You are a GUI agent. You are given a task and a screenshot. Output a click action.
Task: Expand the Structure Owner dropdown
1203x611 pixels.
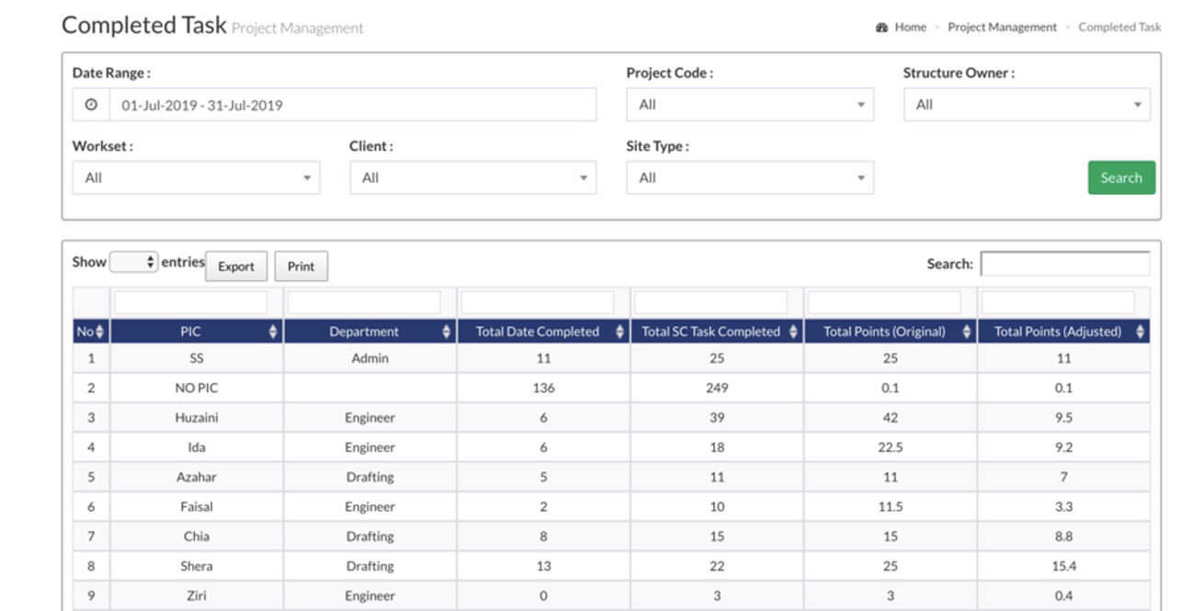(1026, 105)
